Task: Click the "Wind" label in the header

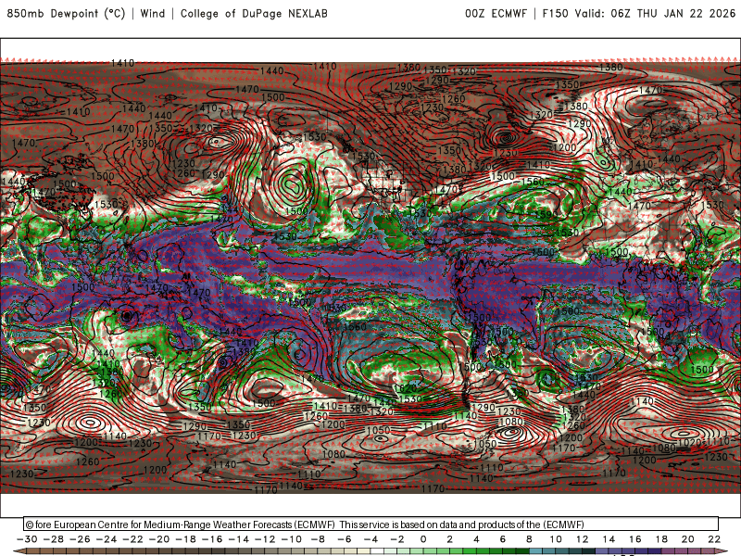Action: pos(153,13)
